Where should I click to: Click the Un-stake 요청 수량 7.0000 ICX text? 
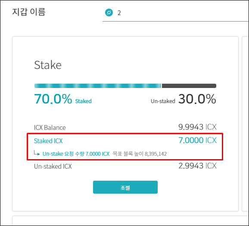click(x=76, y=154)
